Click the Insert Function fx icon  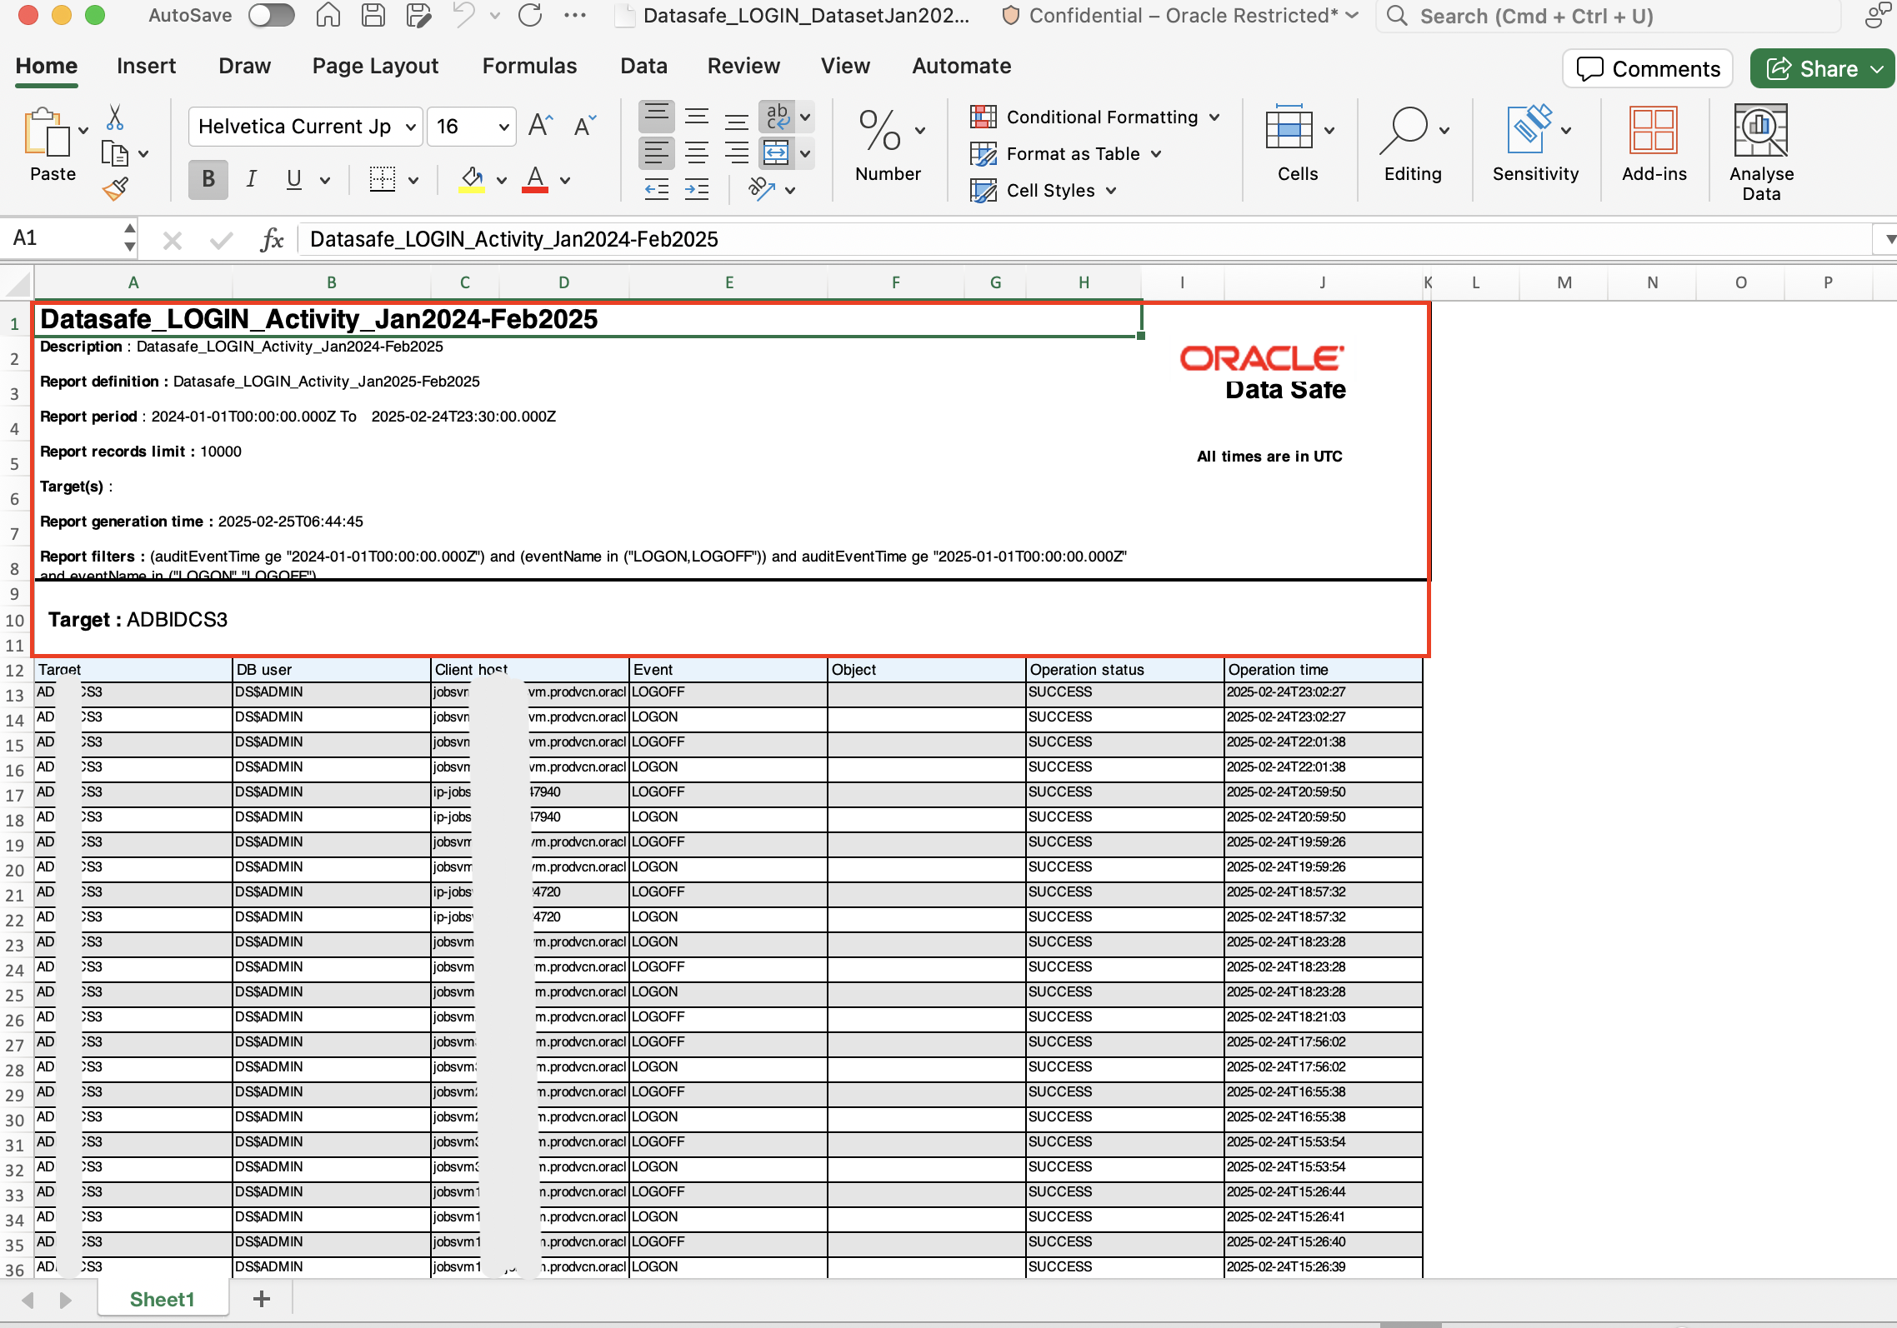tap(272, 240)
